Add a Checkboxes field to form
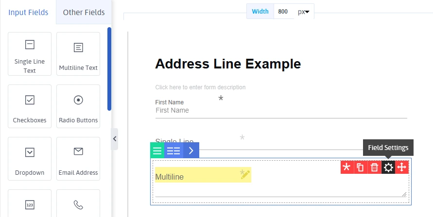The width and height of the screenshot is (433, 217). [x=30, y=106]
